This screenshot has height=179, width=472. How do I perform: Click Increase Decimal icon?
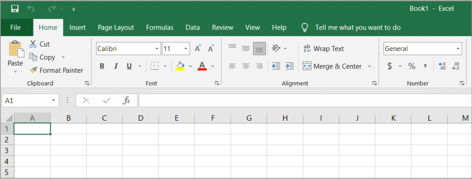[442, 66]
